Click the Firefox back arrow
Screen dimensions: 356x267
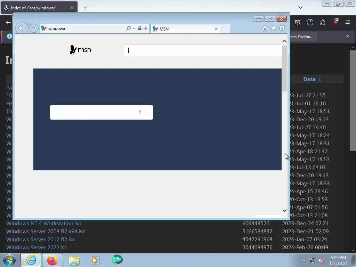coord(8,22)
